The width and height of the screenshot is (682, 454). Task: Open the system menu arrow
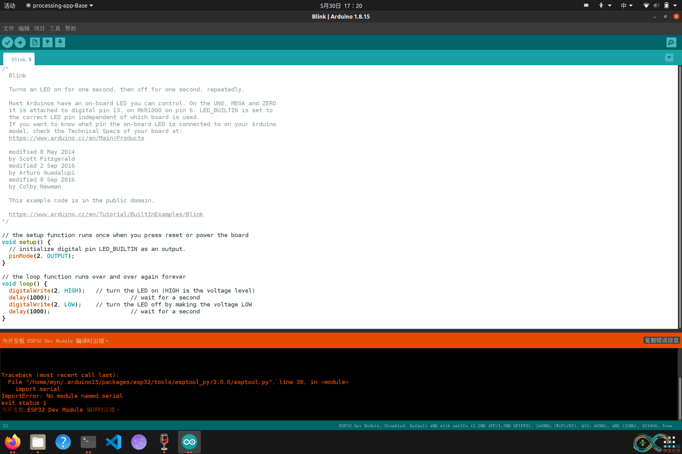click(675, 5)
